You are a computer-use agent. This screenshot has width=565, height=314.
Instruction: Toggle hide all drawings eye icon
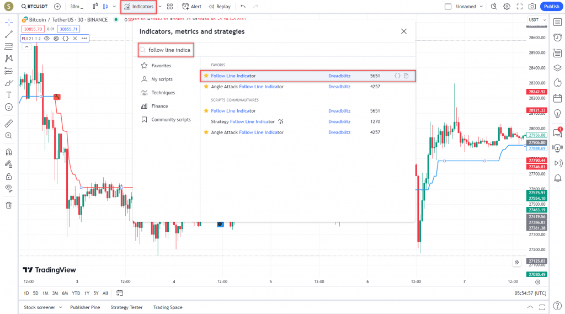click(x=9, y=188)
